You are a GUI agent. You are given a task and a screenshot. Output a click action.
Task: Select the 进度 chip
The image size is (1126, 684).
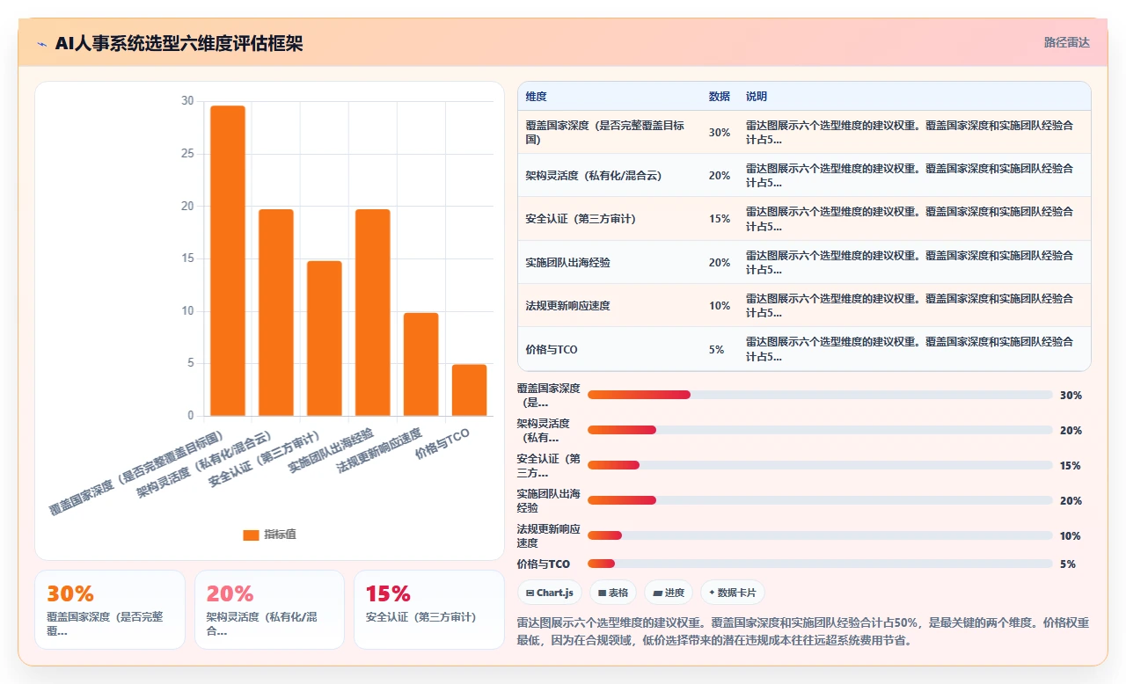[669, 593]
